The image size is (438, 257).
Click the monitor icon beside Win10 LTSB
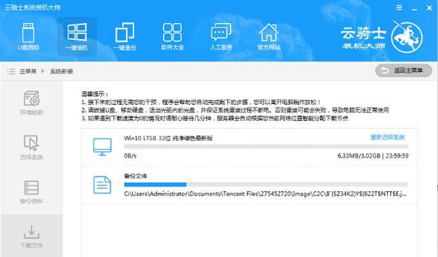(102, 147)
